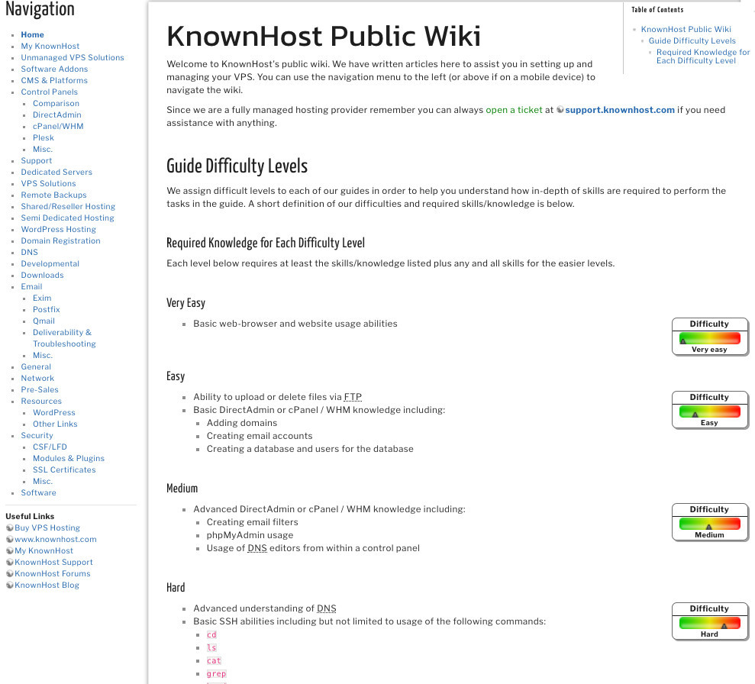The width and height of the screenshot is (755, 684).
Task: Open Resources navigation link
Action: (x=41, y=402)
